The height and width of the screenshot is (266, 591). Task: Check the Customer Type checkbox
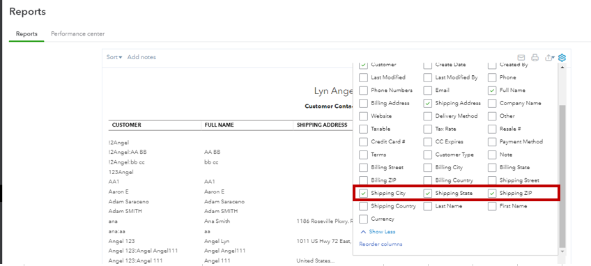click(x=427, y=155)
